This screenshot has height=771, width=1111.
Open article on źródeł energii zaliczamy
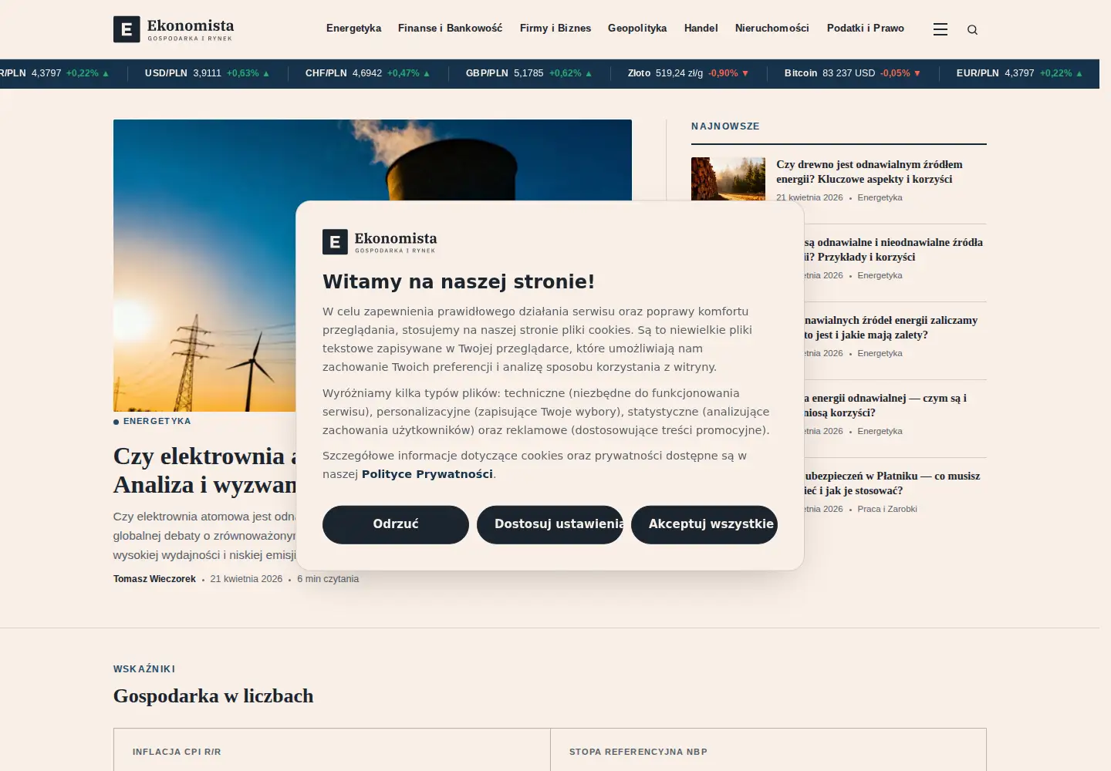(x=890, y=327)
